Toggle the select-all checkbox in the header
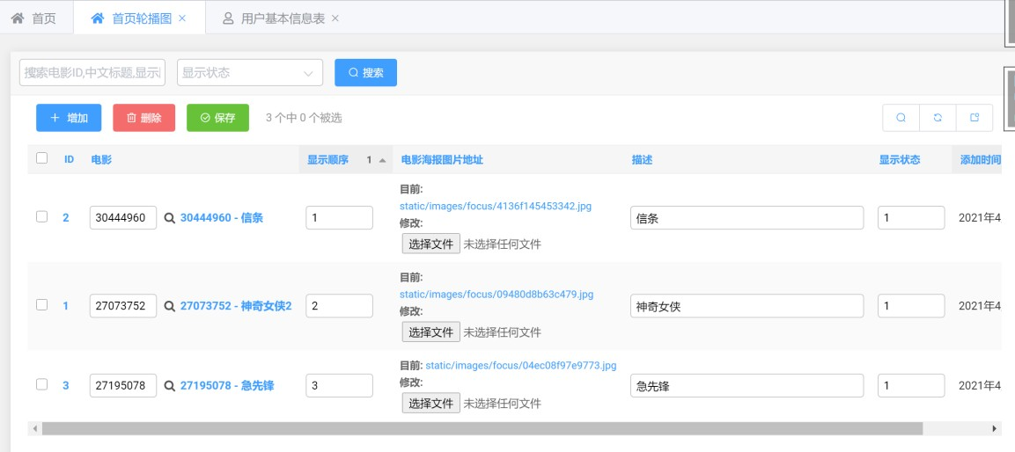The width and height of the screenshot is (1015, 452). point(42,159)
